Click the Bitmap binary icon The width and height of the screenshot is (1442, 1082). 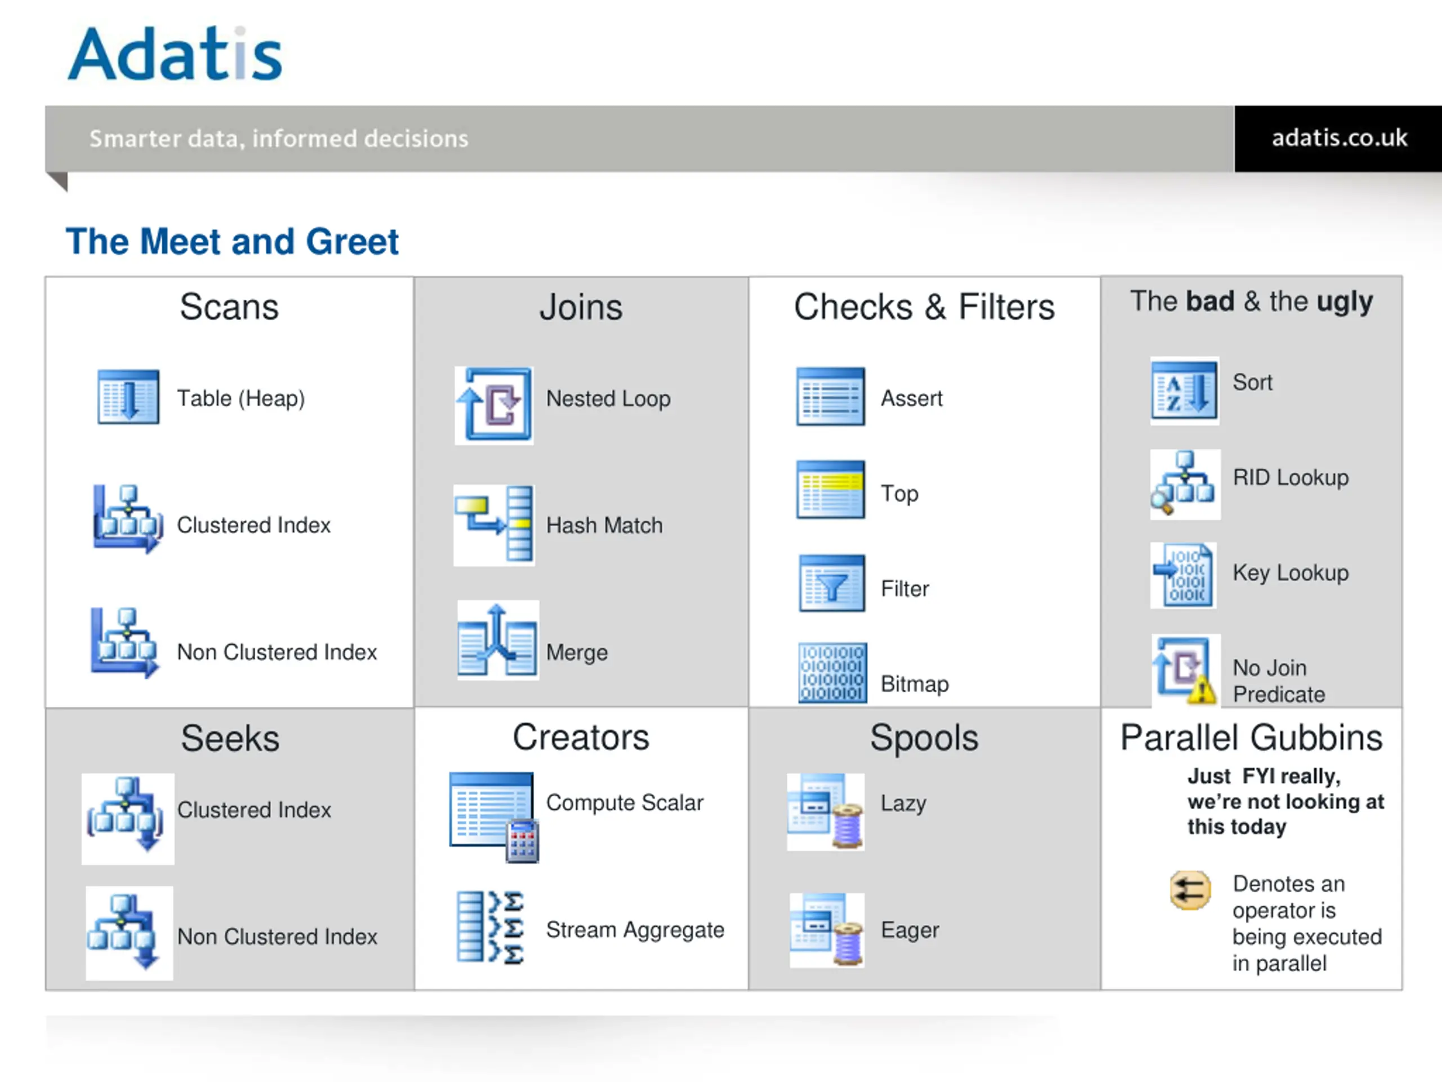click(833, 672)
